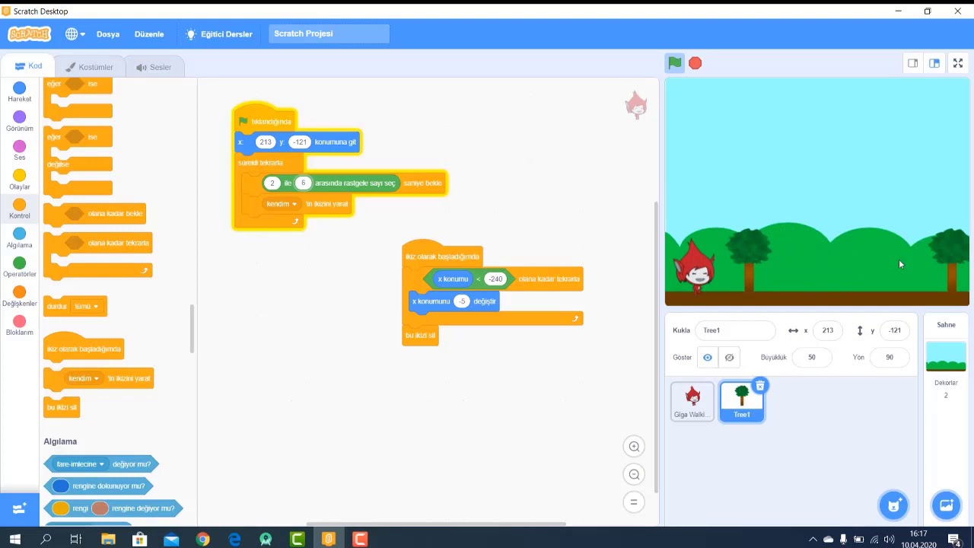Click 'ikiz olarak başladığımda' palette block

click(x=84, y=347)
